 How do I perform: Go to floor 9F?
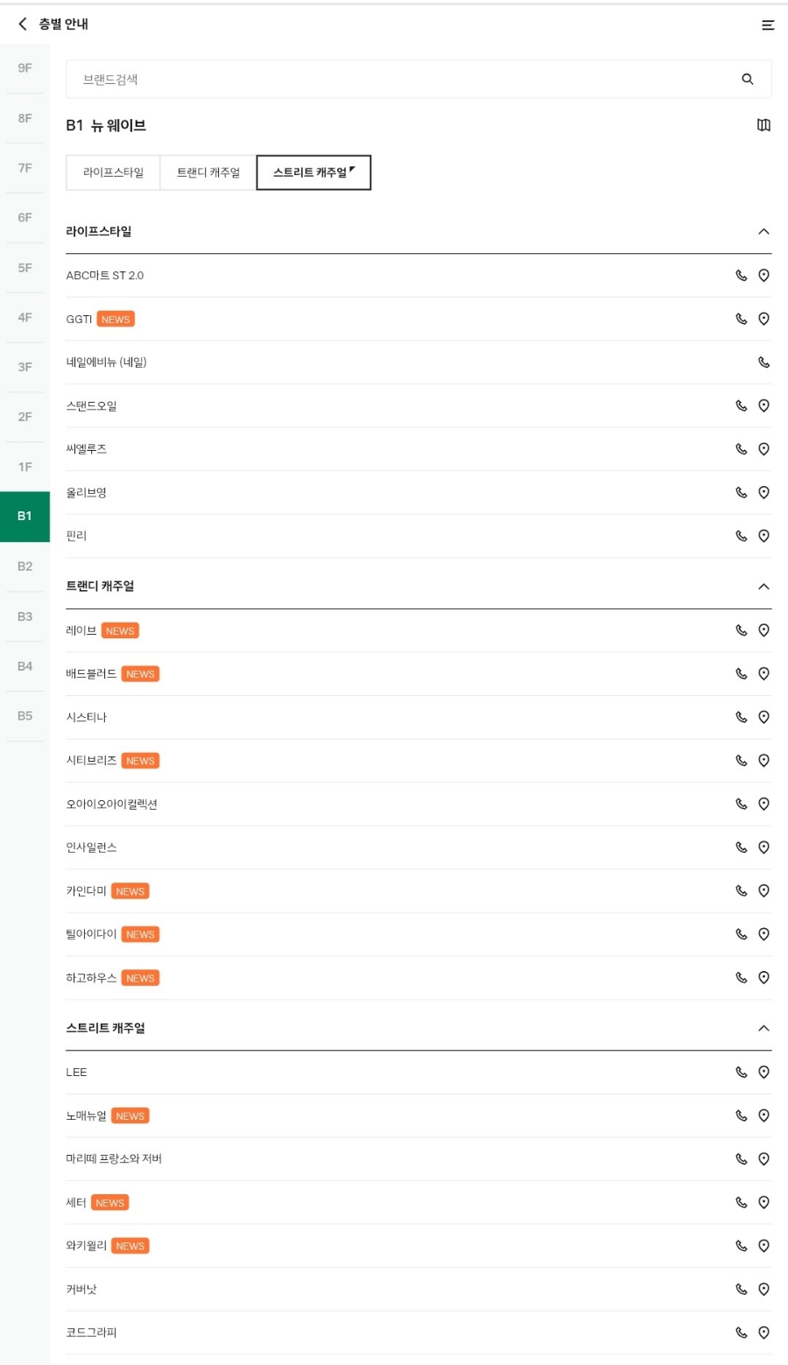[25, 67]
